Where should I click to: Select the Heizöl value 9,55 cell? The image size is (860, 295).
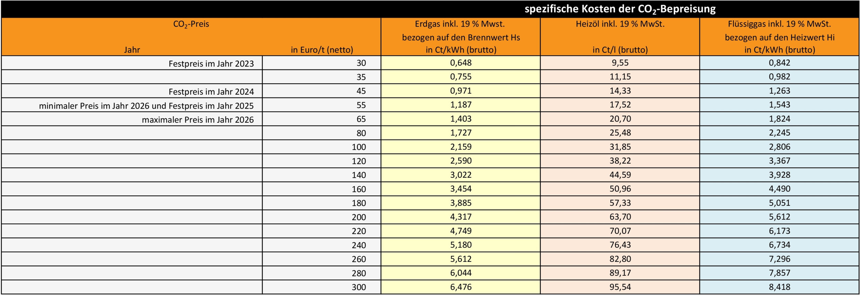point(620,63)
